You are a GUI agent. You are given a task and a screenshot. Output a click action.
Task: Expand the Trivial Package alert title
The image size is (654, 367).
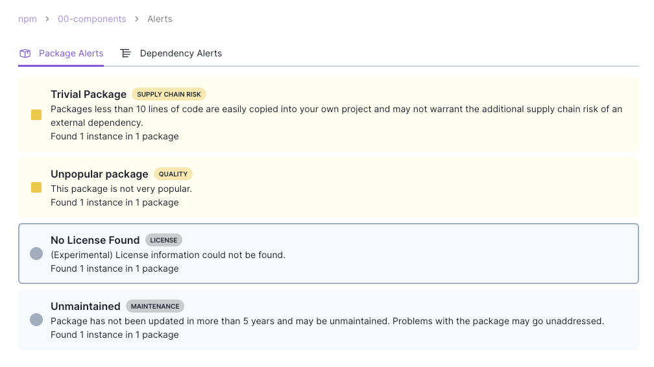(88, 95)
